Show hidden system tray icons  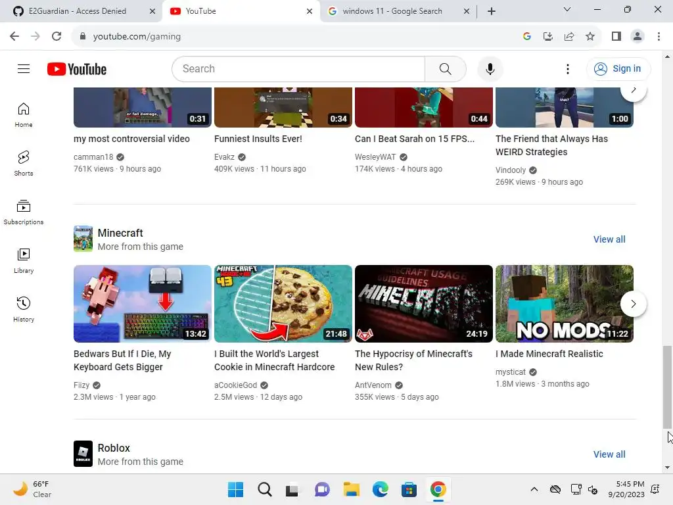tap(534, 489)
